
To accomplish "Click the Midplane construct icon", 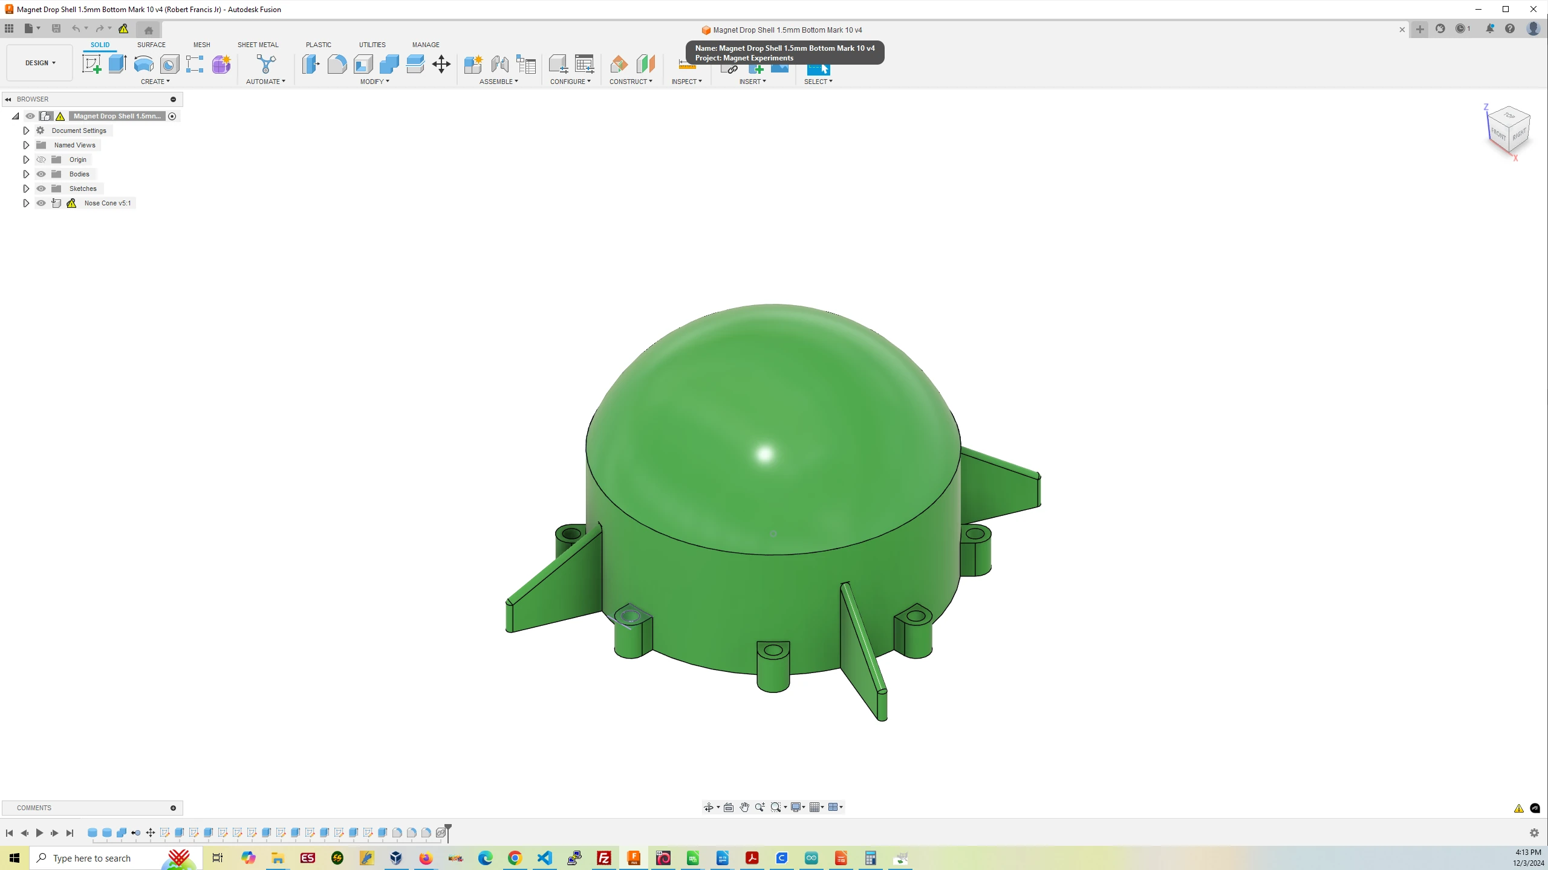I will 645,64.
